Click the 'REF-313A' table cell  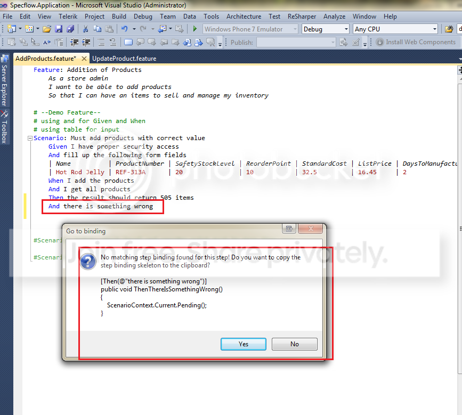tap(131, 172)
